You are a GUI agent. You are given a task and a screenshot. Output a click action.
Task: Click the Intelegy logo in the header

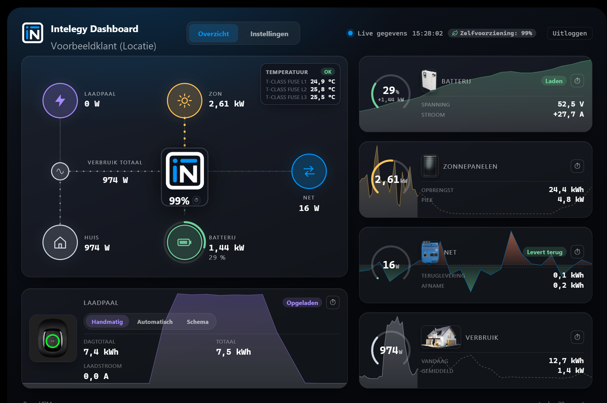(x=33, y=33)
